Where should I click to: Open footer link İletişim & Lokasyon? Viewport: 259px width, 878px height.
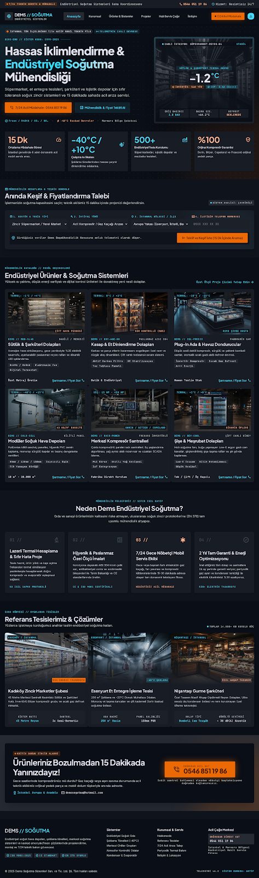point(169,856)
